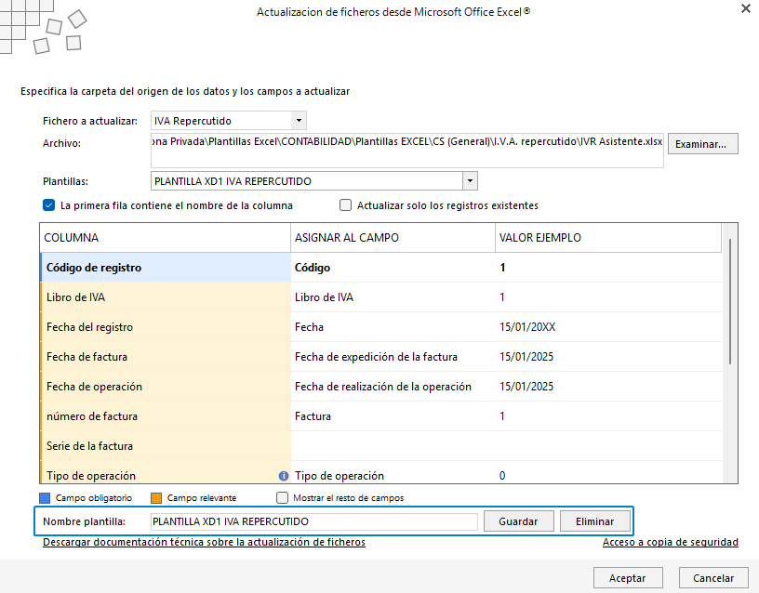The width and height of the screenshot is (759, 593).
Task: Select the 'Código de registro' row
Action: pyautogui.click(x=381, y=268)
